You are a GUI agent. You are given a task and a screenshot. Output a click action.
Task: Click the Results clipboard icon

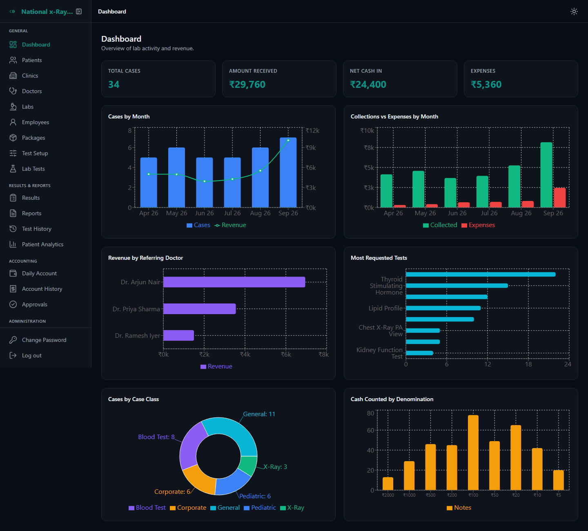pyautogui.click(x=13, y=198)
